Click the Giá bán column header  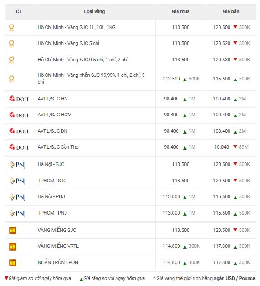(x=231, y=11)
